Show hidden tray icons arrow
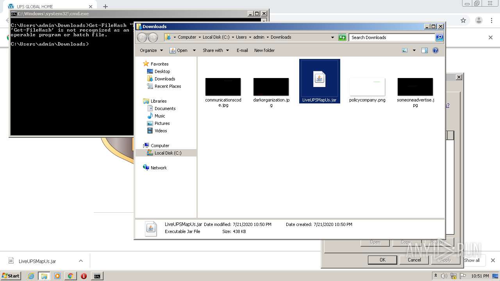The image size is (500, 281). [x=436, y=276]
